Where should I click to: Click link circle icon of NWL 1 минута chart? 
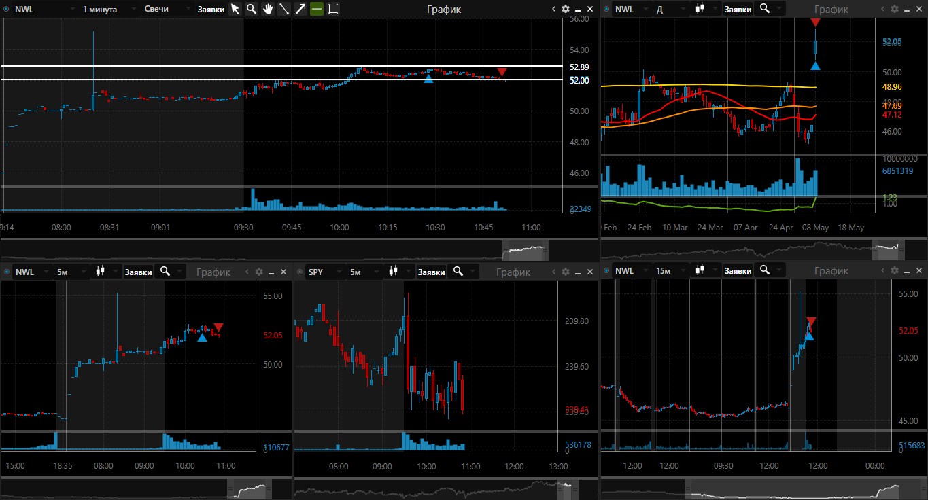click(x=6, y=10)
